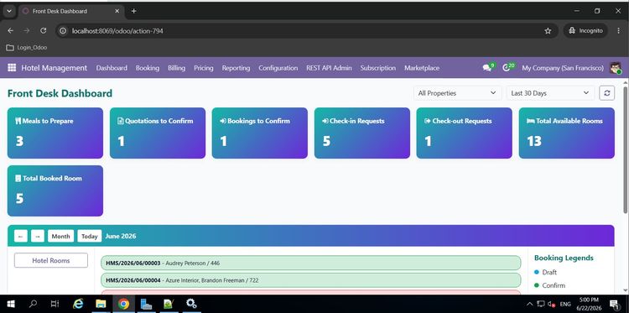
Task: Open the REST API Admin menu
Action: click(329, 68)
